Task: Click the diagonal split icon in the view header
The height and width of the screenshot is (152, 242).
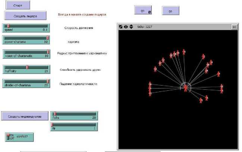Action: 121,27
